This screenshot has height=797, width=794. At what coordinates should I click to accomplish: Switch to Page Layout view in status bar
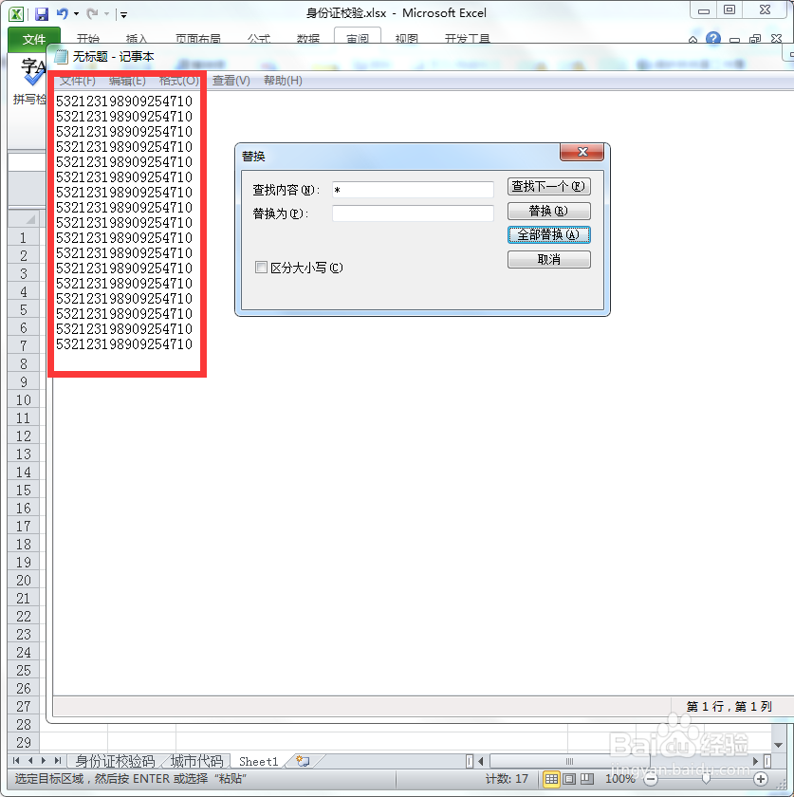click(569, 779)
